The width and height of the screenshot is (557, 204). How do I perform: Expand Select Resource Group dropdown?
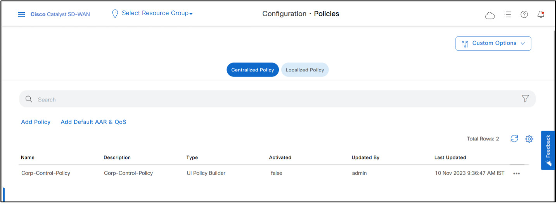click(x=157, y=13)
